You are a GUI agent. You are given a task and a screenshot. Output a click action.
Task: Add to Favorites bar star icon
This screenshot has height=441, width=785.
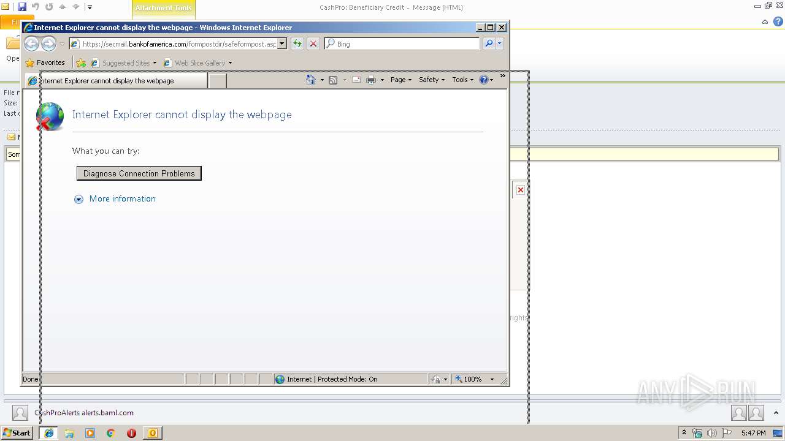[x=81, y=62]
